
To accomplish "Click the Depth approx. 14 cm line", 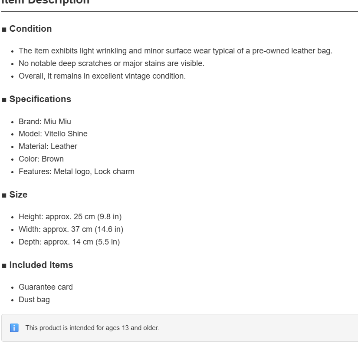I will tap(69, 242).
